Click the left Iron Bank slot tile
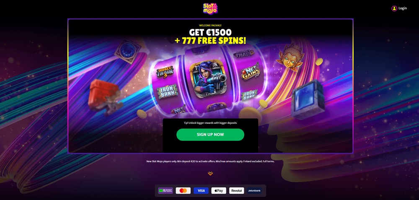This screenshot has width=419, height=200. tap(167, 91)
